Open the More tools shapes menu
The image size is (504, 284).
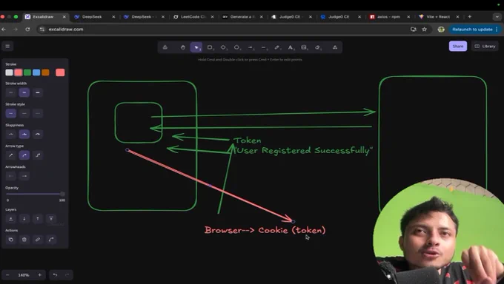335,47
